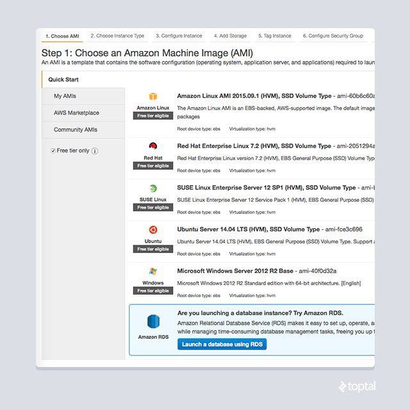
Task: Click Root device type: ebs in Ubuntu row
Action: coord(199,254)
